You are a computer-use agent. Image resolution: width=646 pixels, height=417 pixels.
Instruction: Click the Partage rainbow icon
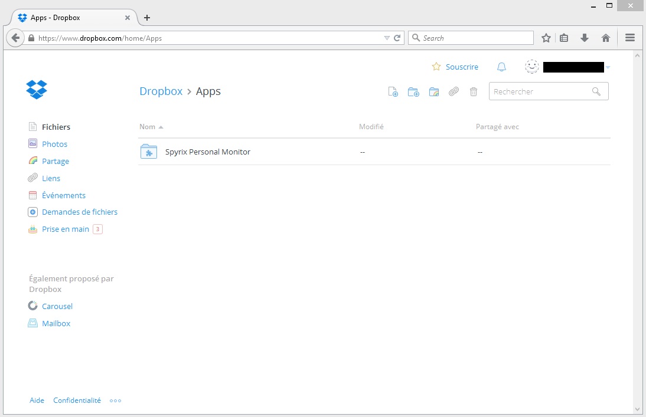33,160
